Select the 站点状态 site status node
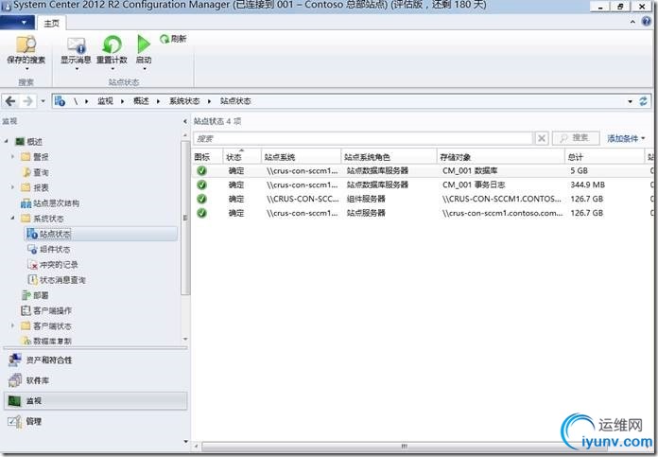This screenshot has width=658, height=457. point(101,234)
